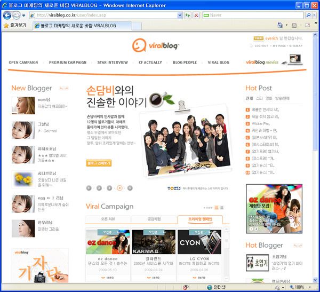Click INFO under the KARMA campaign
The width and height of the screenshot is (320, 292).
[154, 278]
